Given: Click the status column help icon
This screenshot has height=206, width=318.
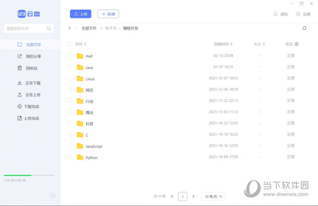Looking at the screenshot, I should point(296,44).
